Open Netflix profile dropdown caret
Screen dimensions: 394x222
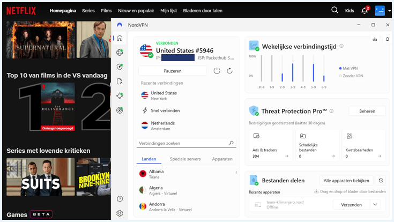click(389, 11)
